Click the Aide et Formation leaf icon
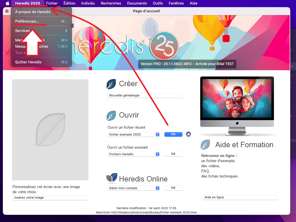Viewport: 296px width, 222px height. coord(205,145)
